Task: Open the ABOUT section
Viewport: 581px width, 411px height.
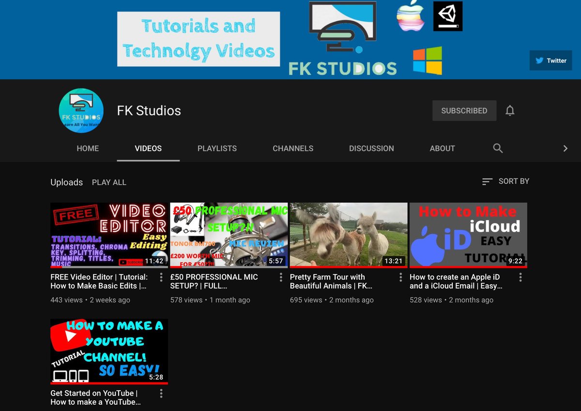Action: [x=442, y=148]
